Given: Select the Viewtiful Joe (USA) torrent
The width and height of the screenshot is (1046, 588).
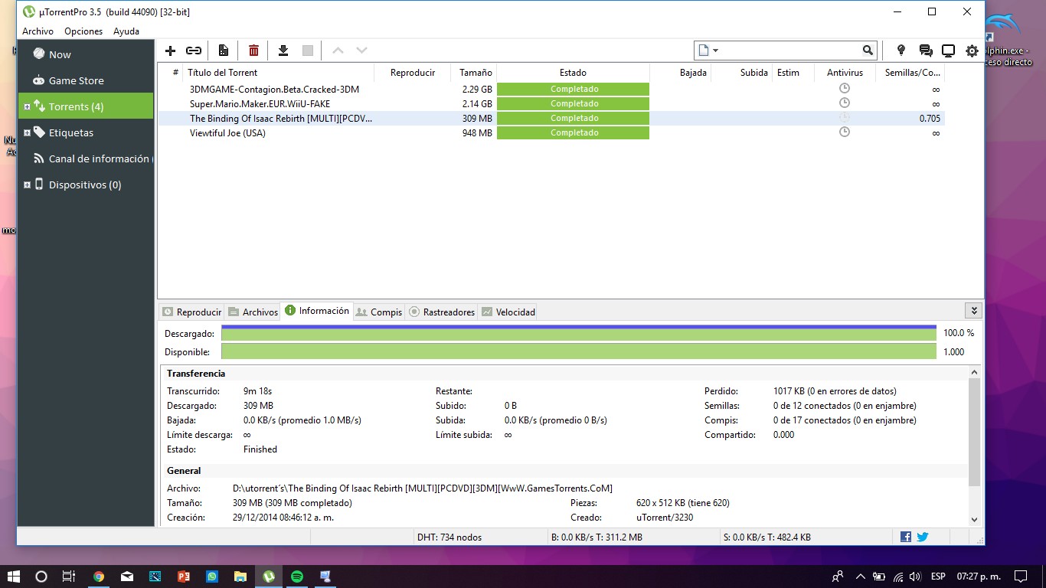Looking at the screenshot, I should [x=551, y=132].
